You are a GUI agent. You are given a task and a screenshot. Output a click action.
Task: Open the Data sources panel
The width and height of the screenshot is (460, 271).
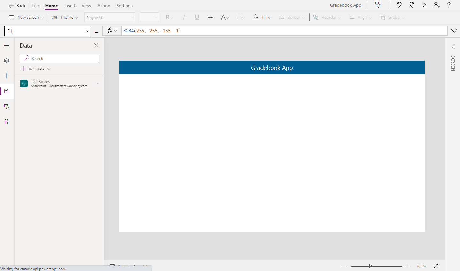coord(6,91)
